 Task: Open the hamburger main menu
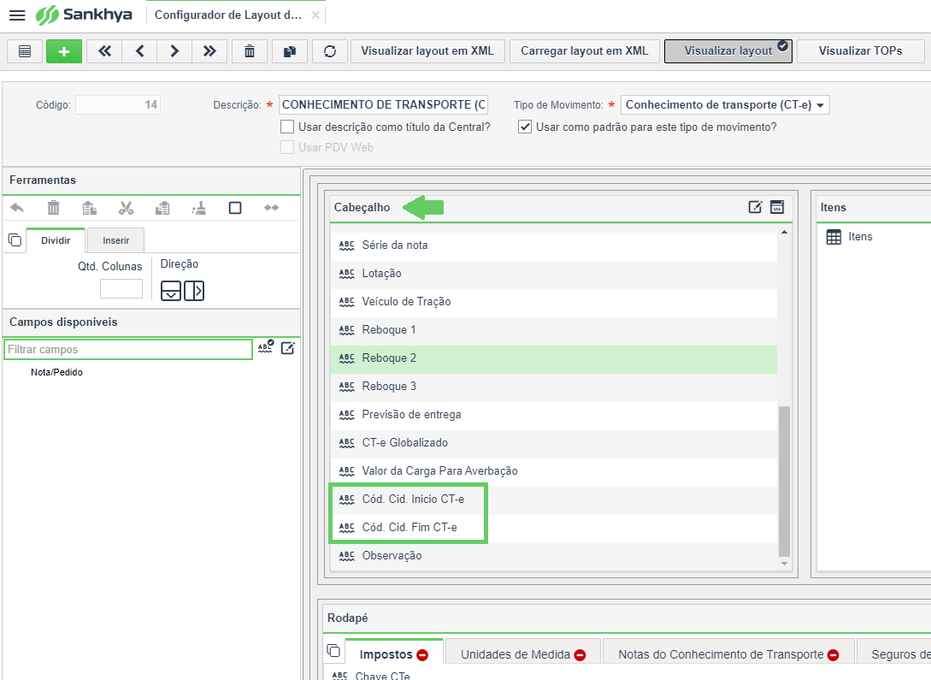[17, 15]
